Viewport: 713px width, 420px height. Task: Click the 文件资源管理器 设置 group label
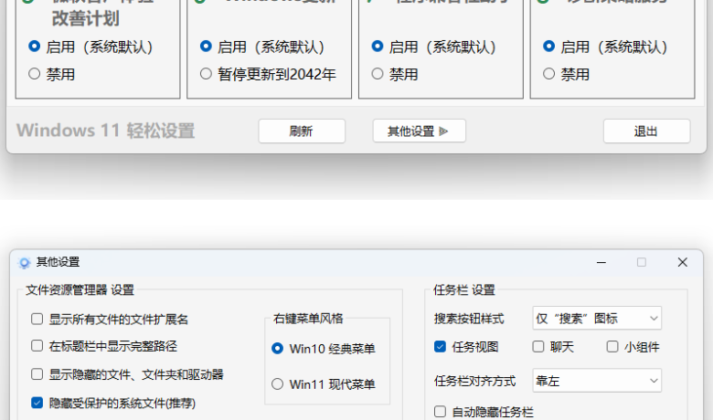pos(80,290)
